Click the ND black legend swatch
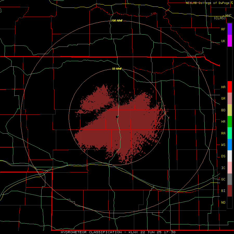 coord(230,202)
